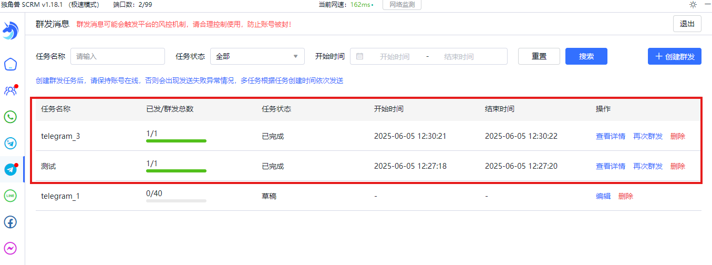Click 编辑 for telegram_1 draft
The width and height of the screenshot is (712, 265).
tap(603, 196)
